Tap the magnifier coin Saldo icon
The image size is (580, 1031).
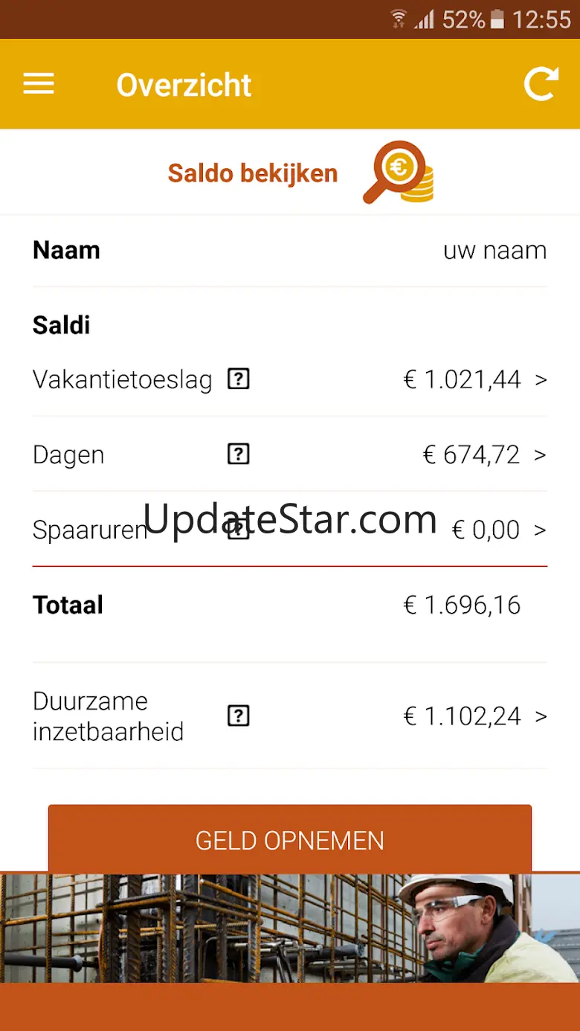point(399,173)
